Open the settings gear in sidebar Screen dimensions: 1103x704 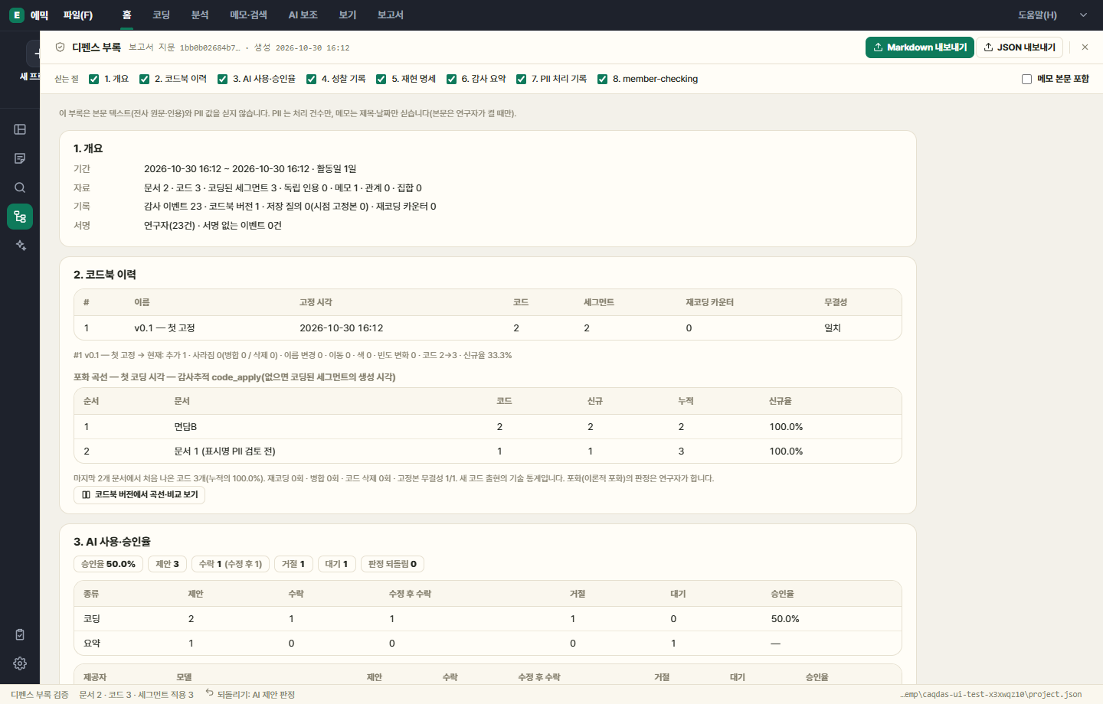point(20,663)
